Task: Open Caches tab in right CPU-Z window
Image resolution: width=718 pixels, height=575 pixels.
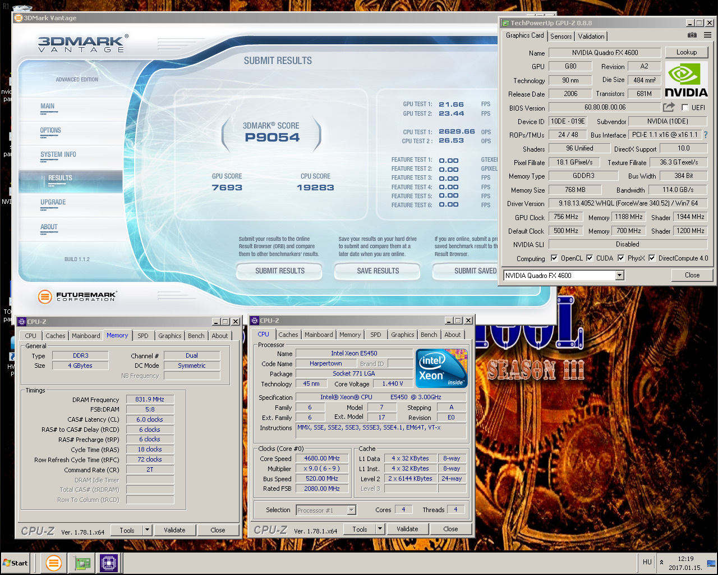Action: [x=288, y=335]
